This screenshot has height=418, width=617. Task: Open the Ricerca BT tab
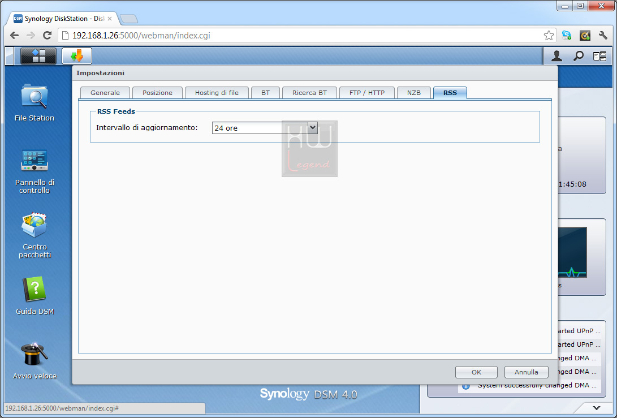(x=310, y=93)
